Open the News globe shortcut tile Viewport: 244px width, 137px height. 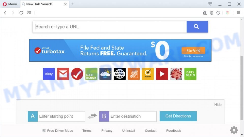120,74
